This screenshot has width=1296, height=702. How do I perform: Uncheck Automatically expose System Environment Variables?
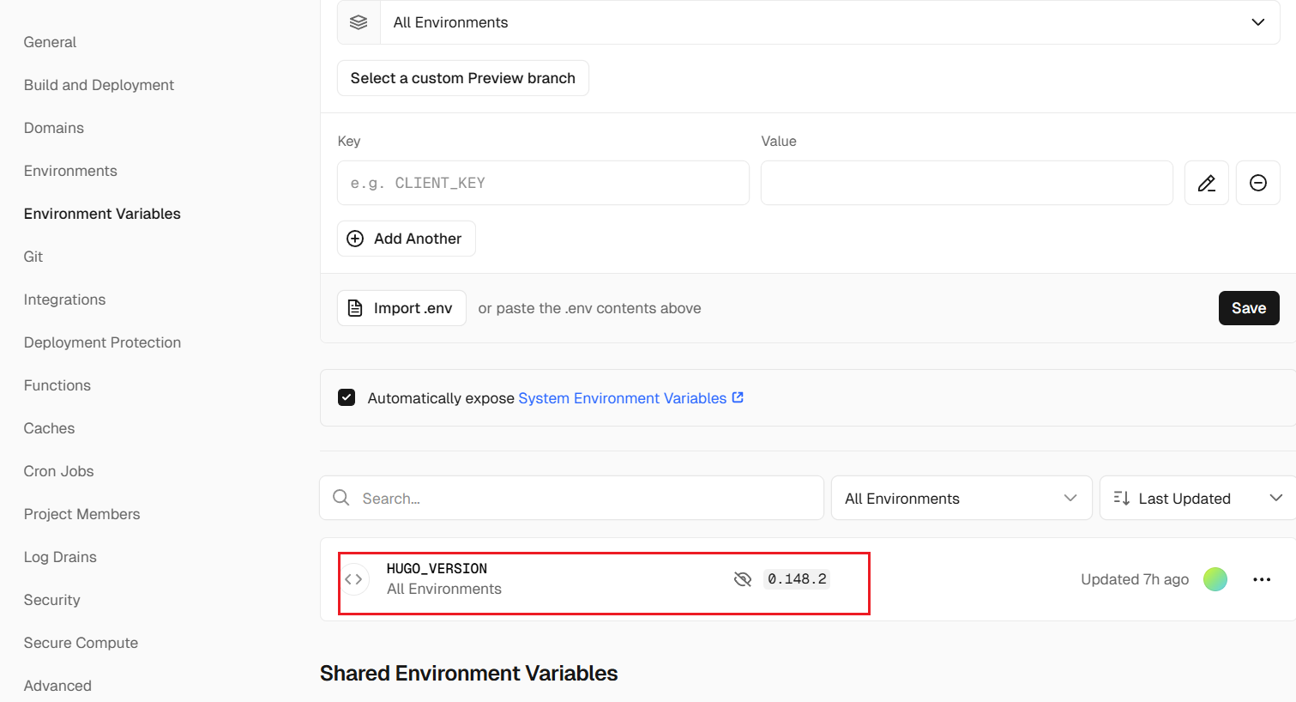coord(347,397)
